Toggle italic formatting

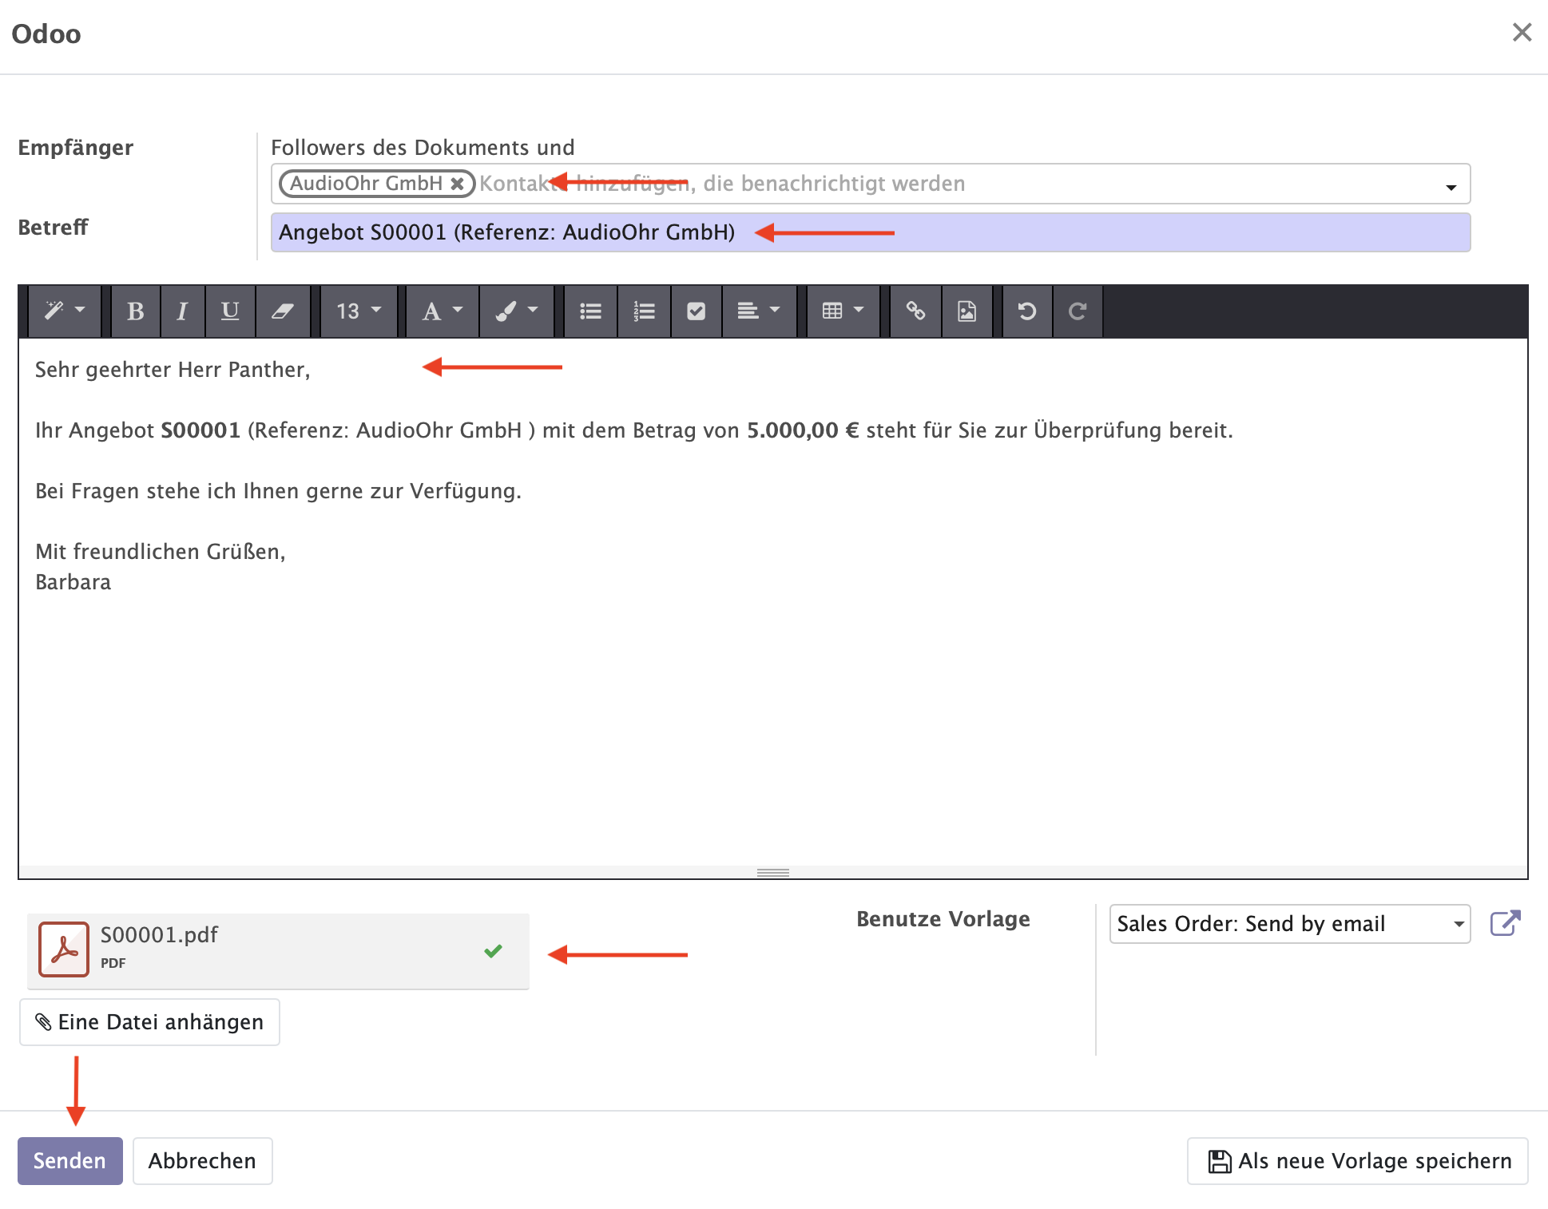point(183,311)
